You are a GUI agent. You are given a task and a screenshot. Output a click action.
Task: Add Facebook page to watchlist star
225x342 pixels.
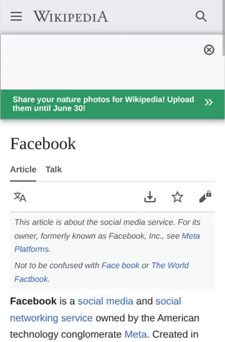[x=177, y=197]
